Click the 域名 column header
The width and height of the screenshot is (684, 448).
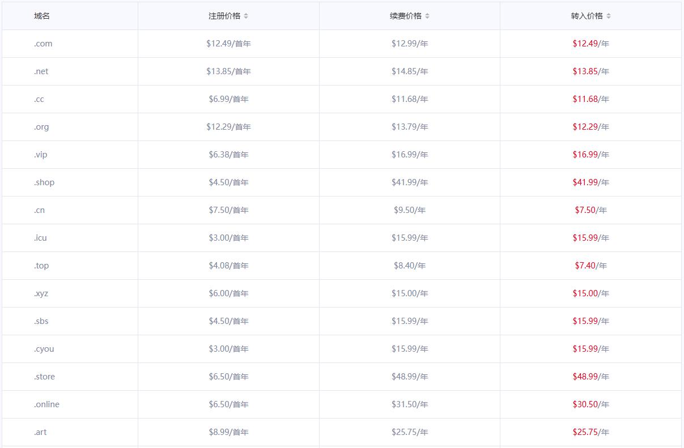42,16
